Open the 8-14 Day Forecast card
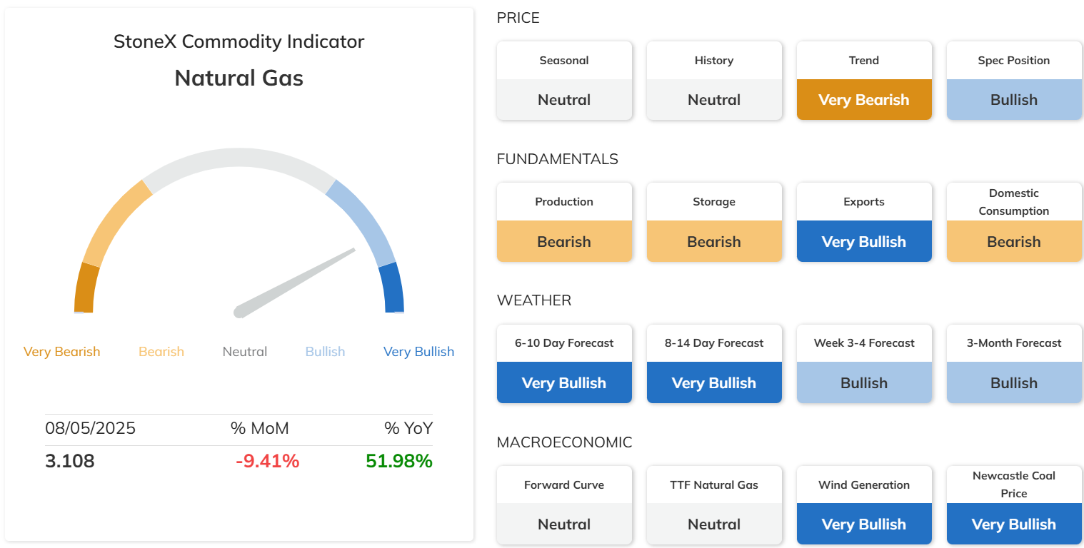Image resolution: width=1084 pixels, height=548 pixels. coord(714,363)
